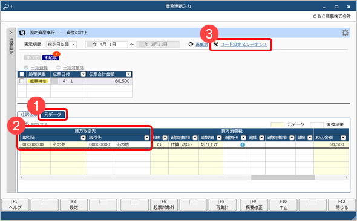
Task: Click the F6 起票対象外 button
Action: tap(164, 205)
